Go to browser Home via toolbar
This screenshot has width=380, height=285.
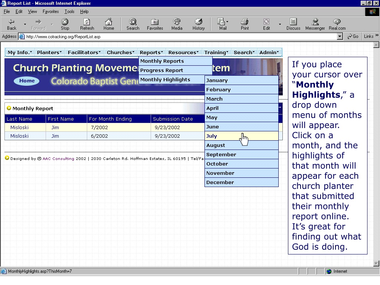click(x=109, y=24)
